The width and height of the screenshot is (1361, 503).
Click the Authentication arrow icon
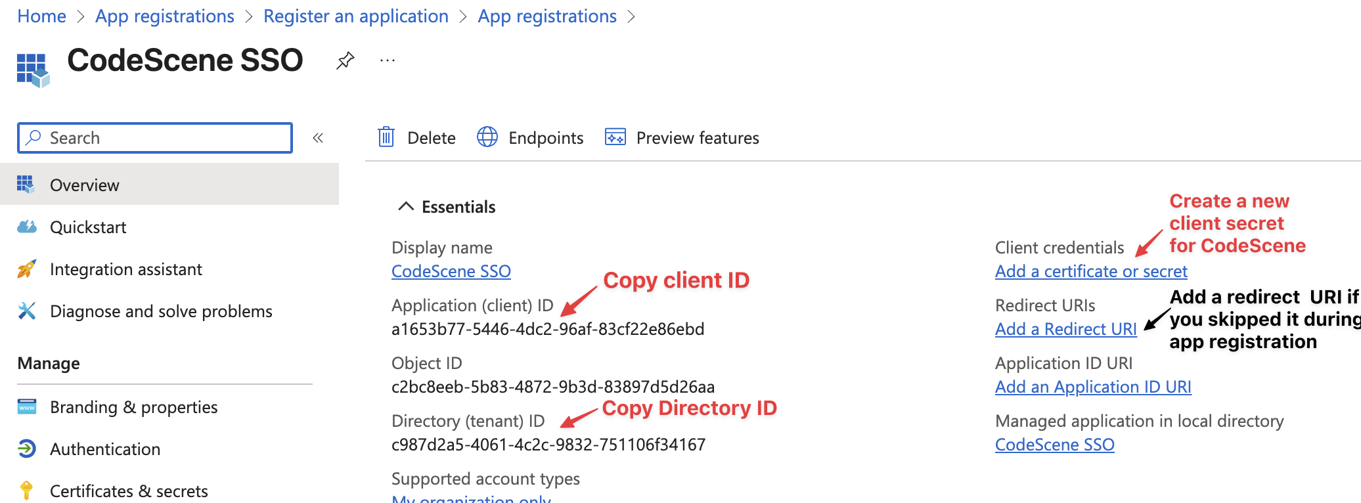pos(26,448)
